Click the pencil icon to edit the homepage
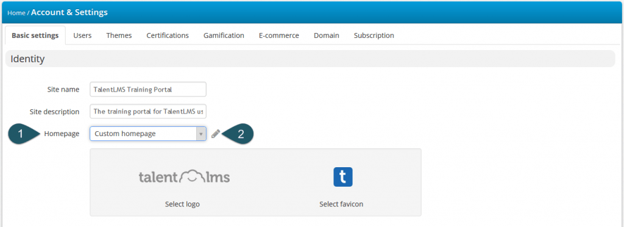 click(215, 134)
